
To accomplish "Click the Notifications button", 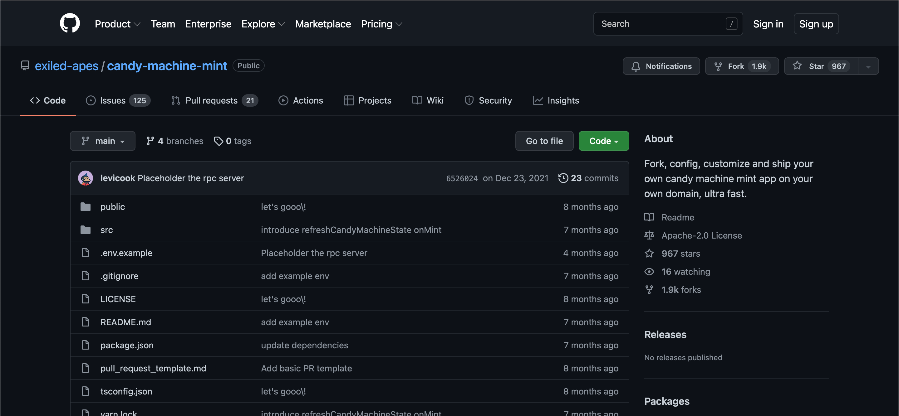I will pos(661,66).
